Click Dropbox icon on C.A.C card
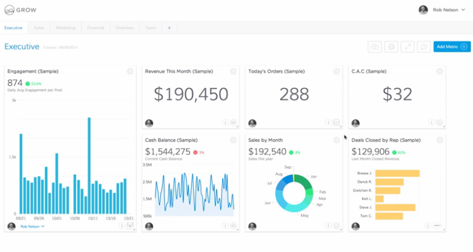Image resolution: width=473 pixels, height=252 pixels. click(x=440, y=123)
